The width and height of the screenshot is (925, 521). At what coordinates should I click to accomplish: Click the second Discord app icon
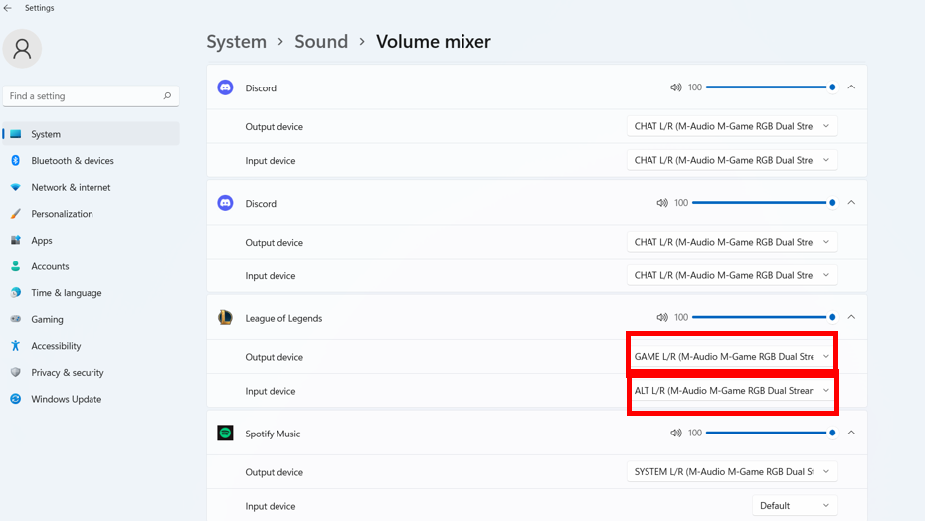pyautogui.click(x=225, y=203)
